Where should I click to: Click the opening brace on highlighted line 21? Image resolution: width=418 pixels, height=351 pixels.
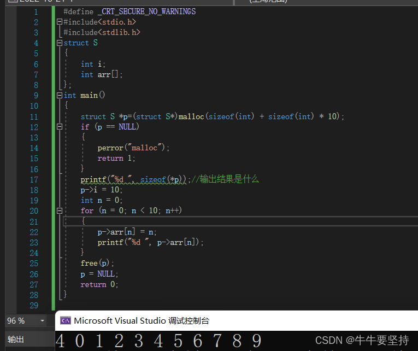tap(83, 221)
